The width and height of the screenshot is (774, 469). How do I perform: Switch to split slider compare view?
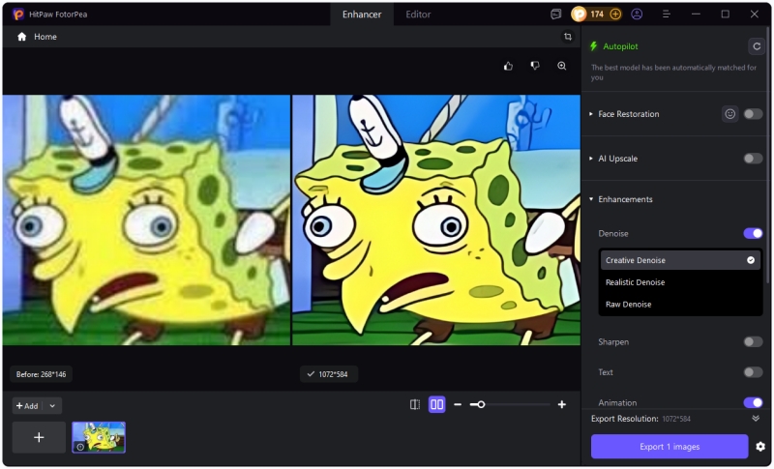pos(415,405)
